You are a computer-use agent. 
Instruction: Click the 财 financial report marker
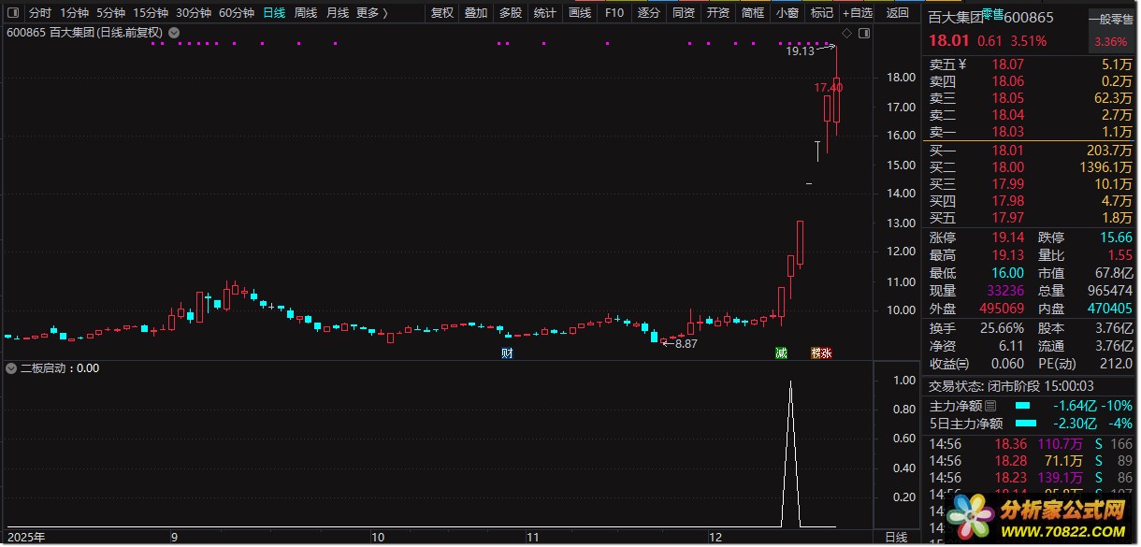tap(507, 353)
